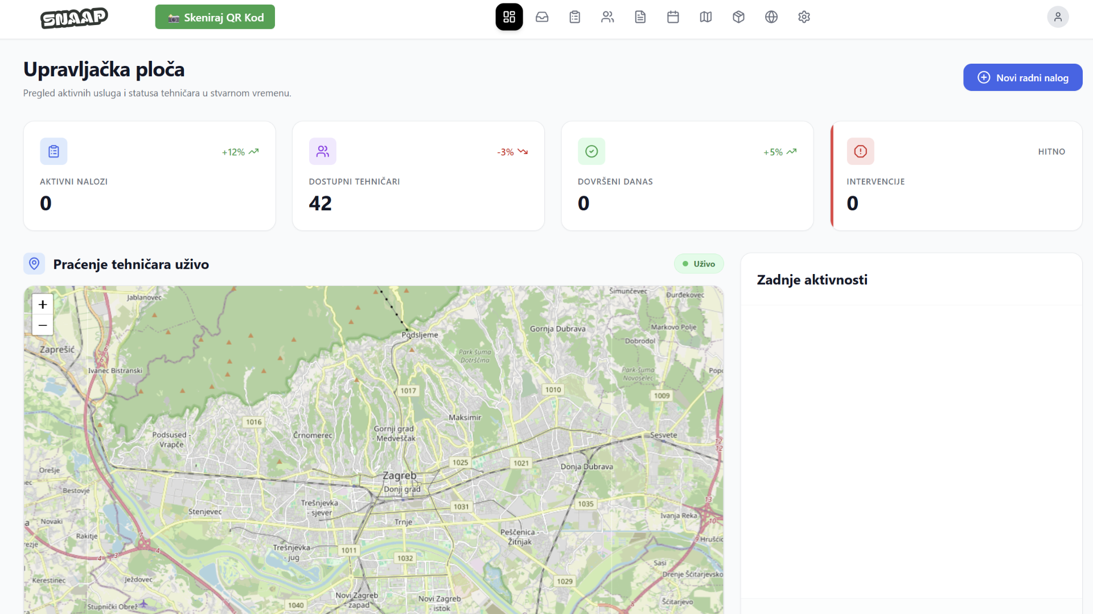Image resolution: width=1093 pixels, height=614 pixels.
Task: Toggle the dashboard grid icon active state
Action: click(x=509, y=17)
